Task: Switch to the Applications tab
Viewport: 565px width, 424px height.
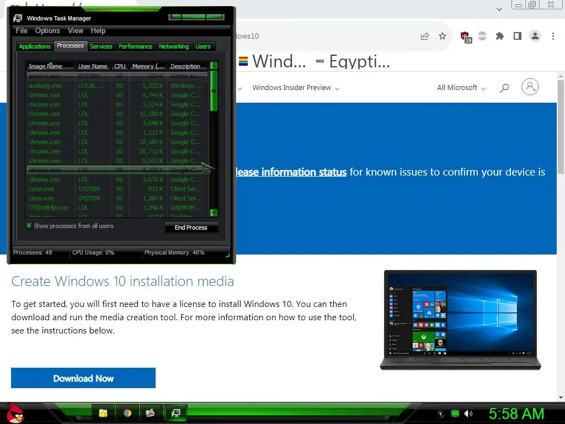Action: (x=35, y=46)
